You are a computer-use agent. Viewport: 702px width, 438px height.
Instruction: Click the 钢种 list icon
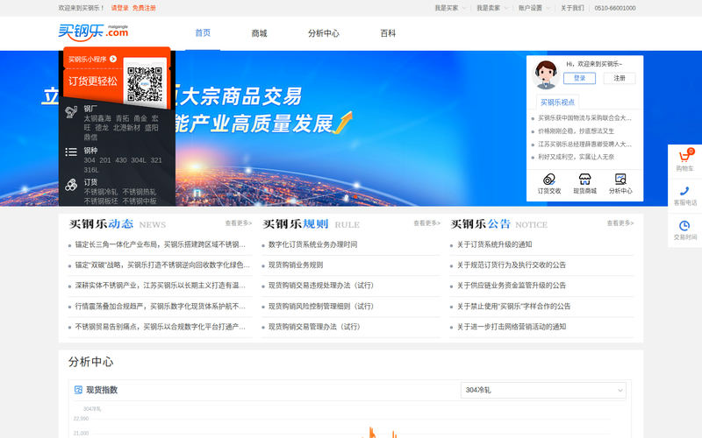[x=71, y=152]
